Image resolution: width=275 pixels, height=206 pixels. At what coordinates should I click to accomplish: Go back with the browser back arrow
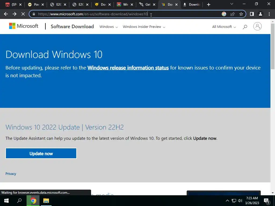(6, 14)
